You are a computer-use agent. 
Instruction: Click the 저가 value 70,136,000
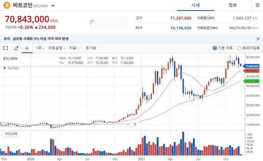[181, 28]
